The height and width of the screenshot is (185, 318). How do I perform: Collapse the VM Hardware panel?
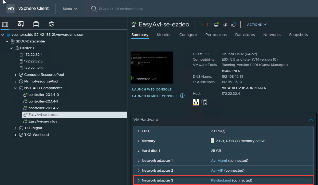click(311, 120)
